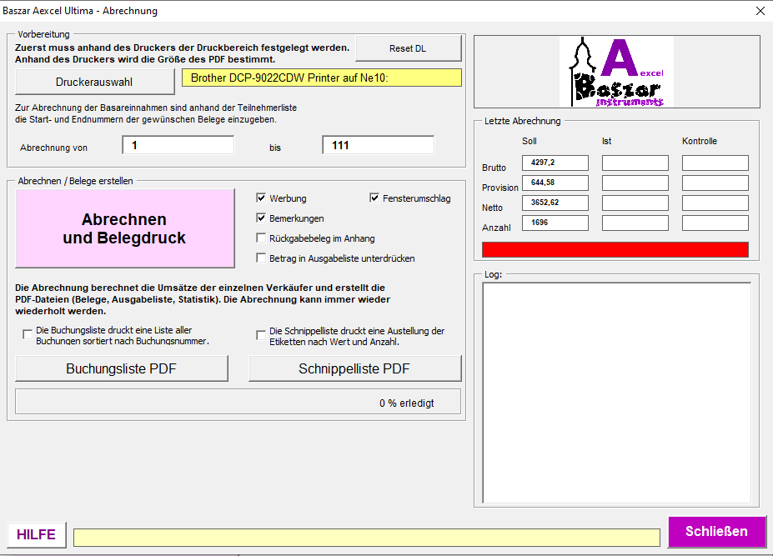
Task: Generate the Schnippelliste PDF
Action: pyautogui.click(x=355, y=368)
